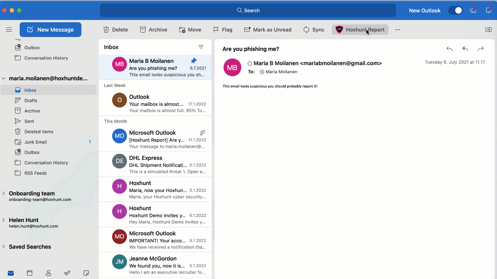Switch to Tasks checkmark view
This screenshot has height=279, width=497.
(67, 273)
